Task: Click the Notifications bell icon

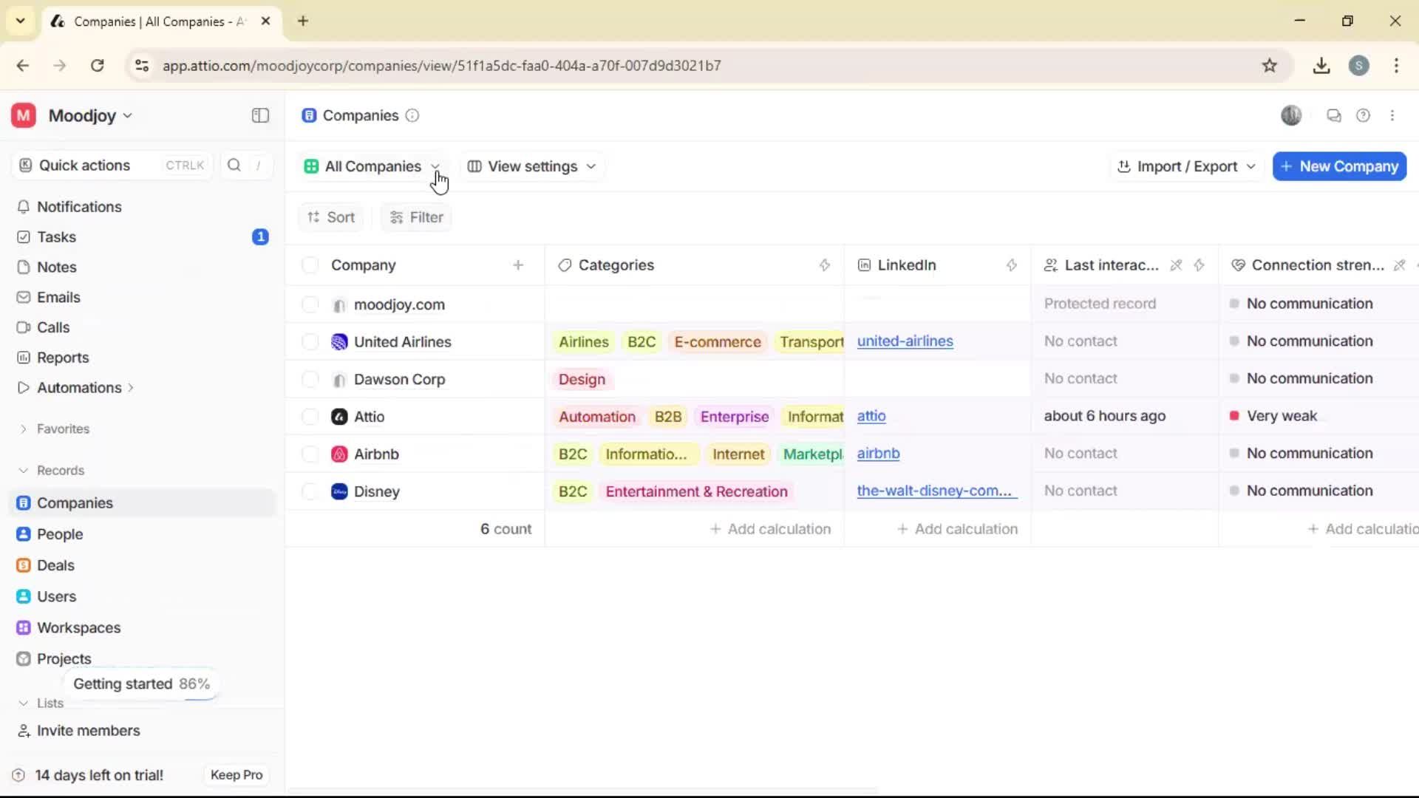Action: click(24, 207)
